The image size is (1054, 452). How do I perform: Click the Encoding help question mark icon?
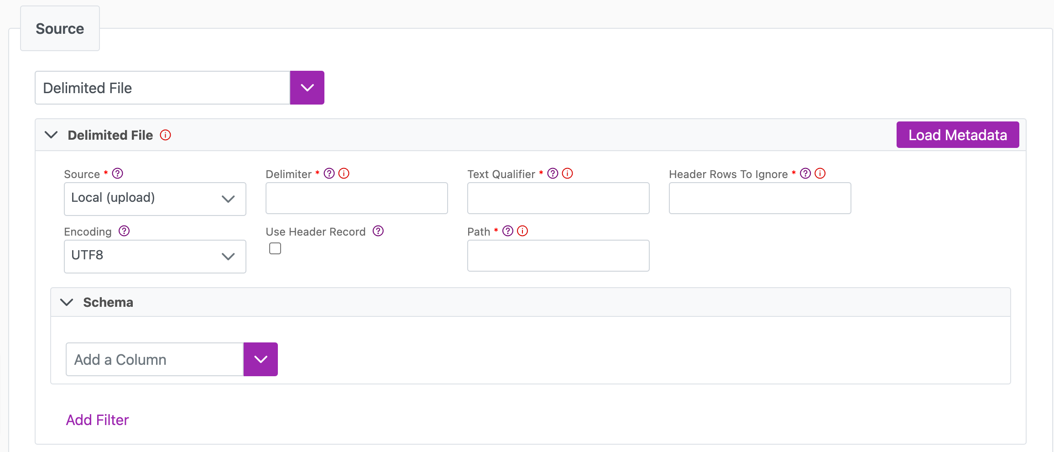pyautogui.click(x=124, y=231)
